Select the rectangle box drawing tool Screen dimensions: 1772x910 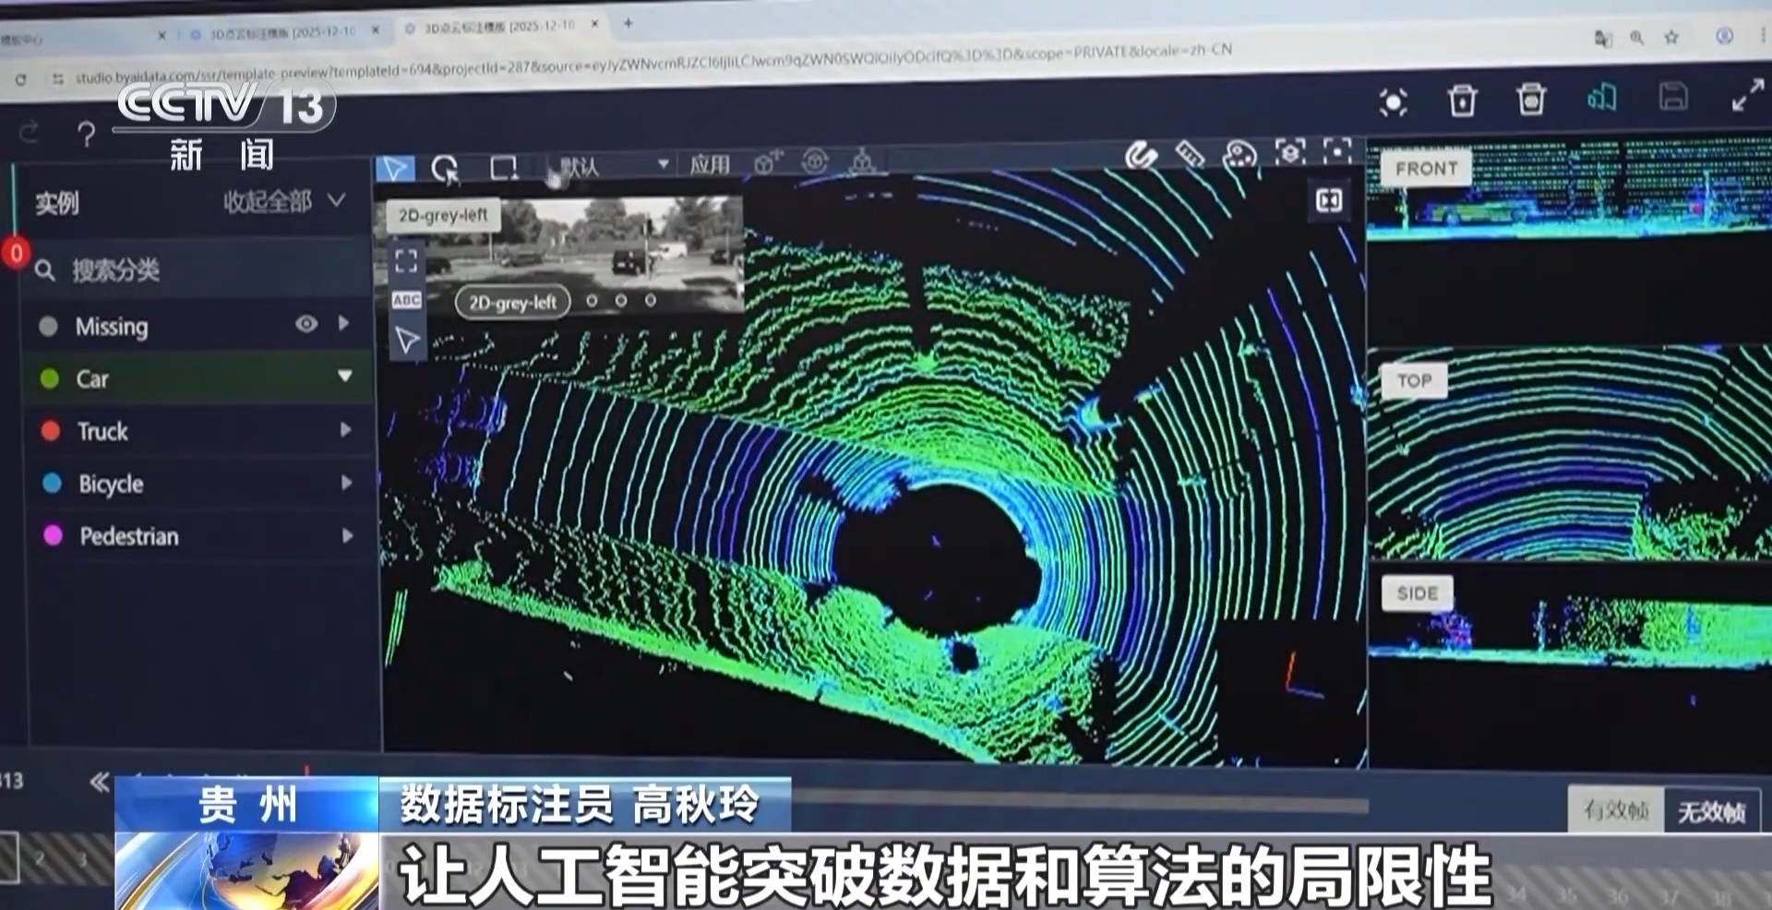pyautogui.click(x=504, y=168)
